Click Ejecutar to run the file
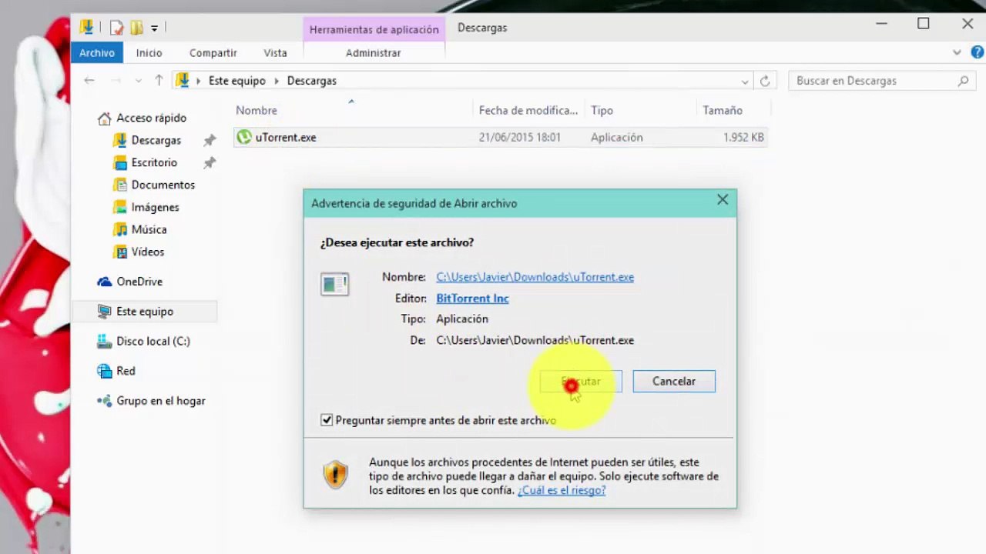 click(581, 382)
